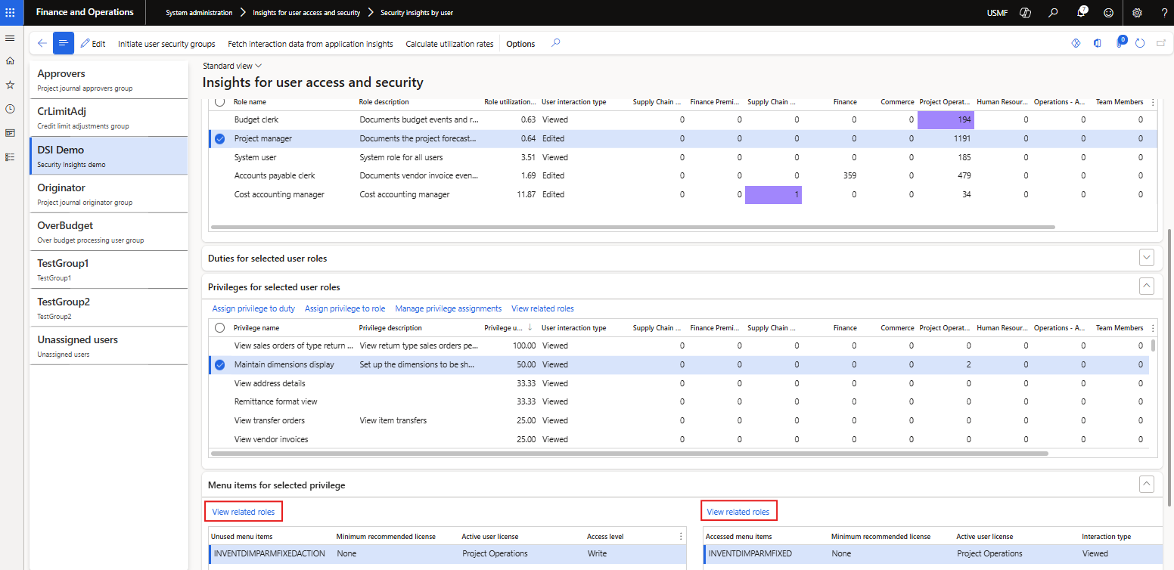1174x570 pixels.
Task: Click the search magnifier in top bar
Action: pyautogui.click(x=1053, y=12)
